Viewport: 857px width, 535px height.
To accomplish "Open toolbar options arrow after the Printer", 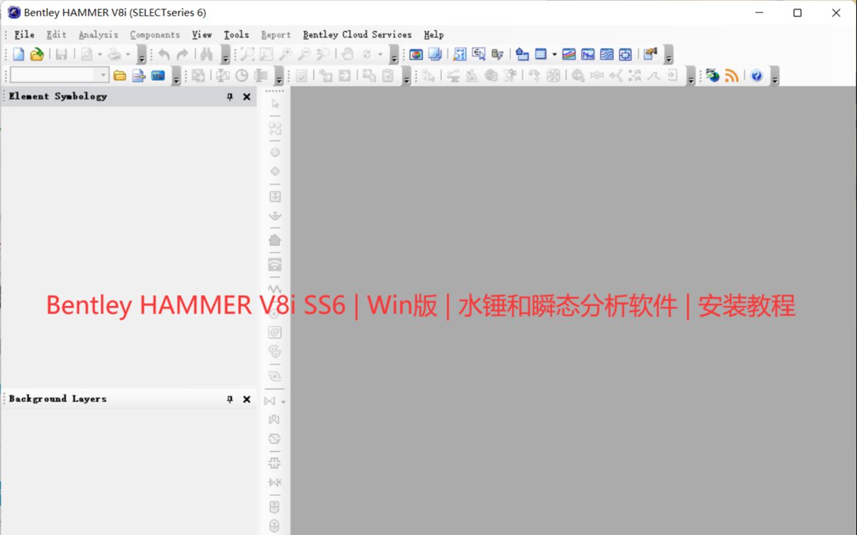I will click(x=141, y=55).
